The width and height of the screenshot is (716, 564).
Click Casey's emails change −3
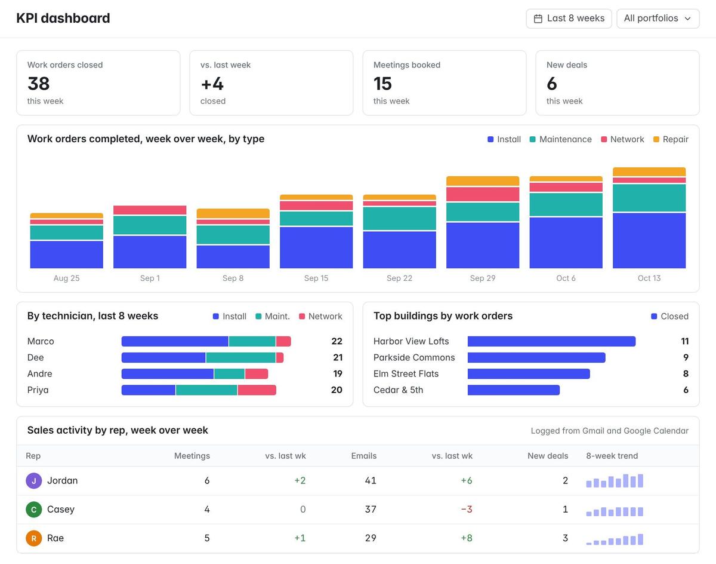click(x=467, y=509)
